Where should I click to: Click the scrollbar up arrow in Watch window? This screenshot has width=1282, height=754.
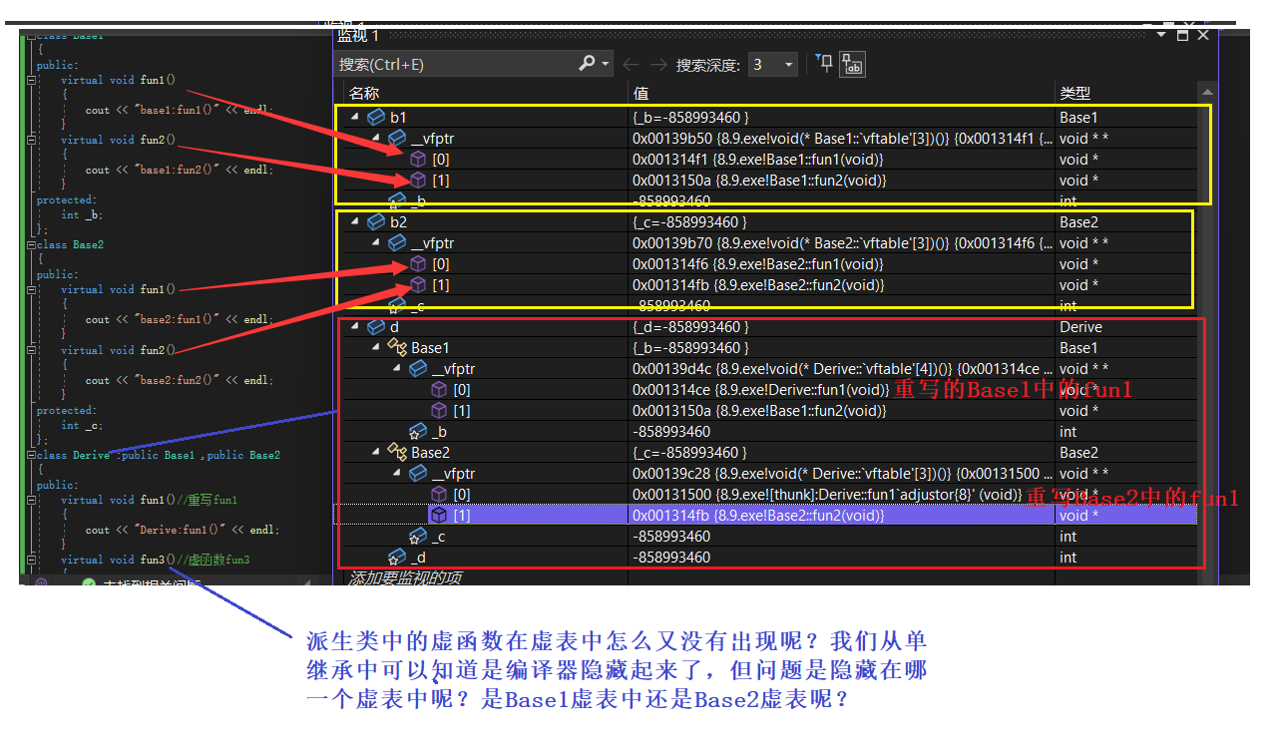click(1208, 93)
